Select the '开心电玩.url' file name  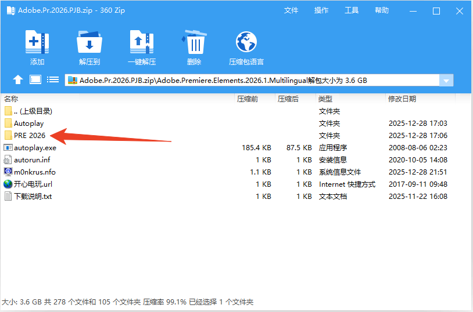33,184
